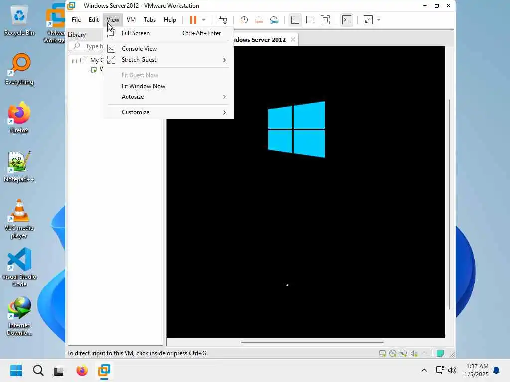Open the Stretch Guest toolbar dropdown arrow

pyautogui.click(x=379, y=20)
